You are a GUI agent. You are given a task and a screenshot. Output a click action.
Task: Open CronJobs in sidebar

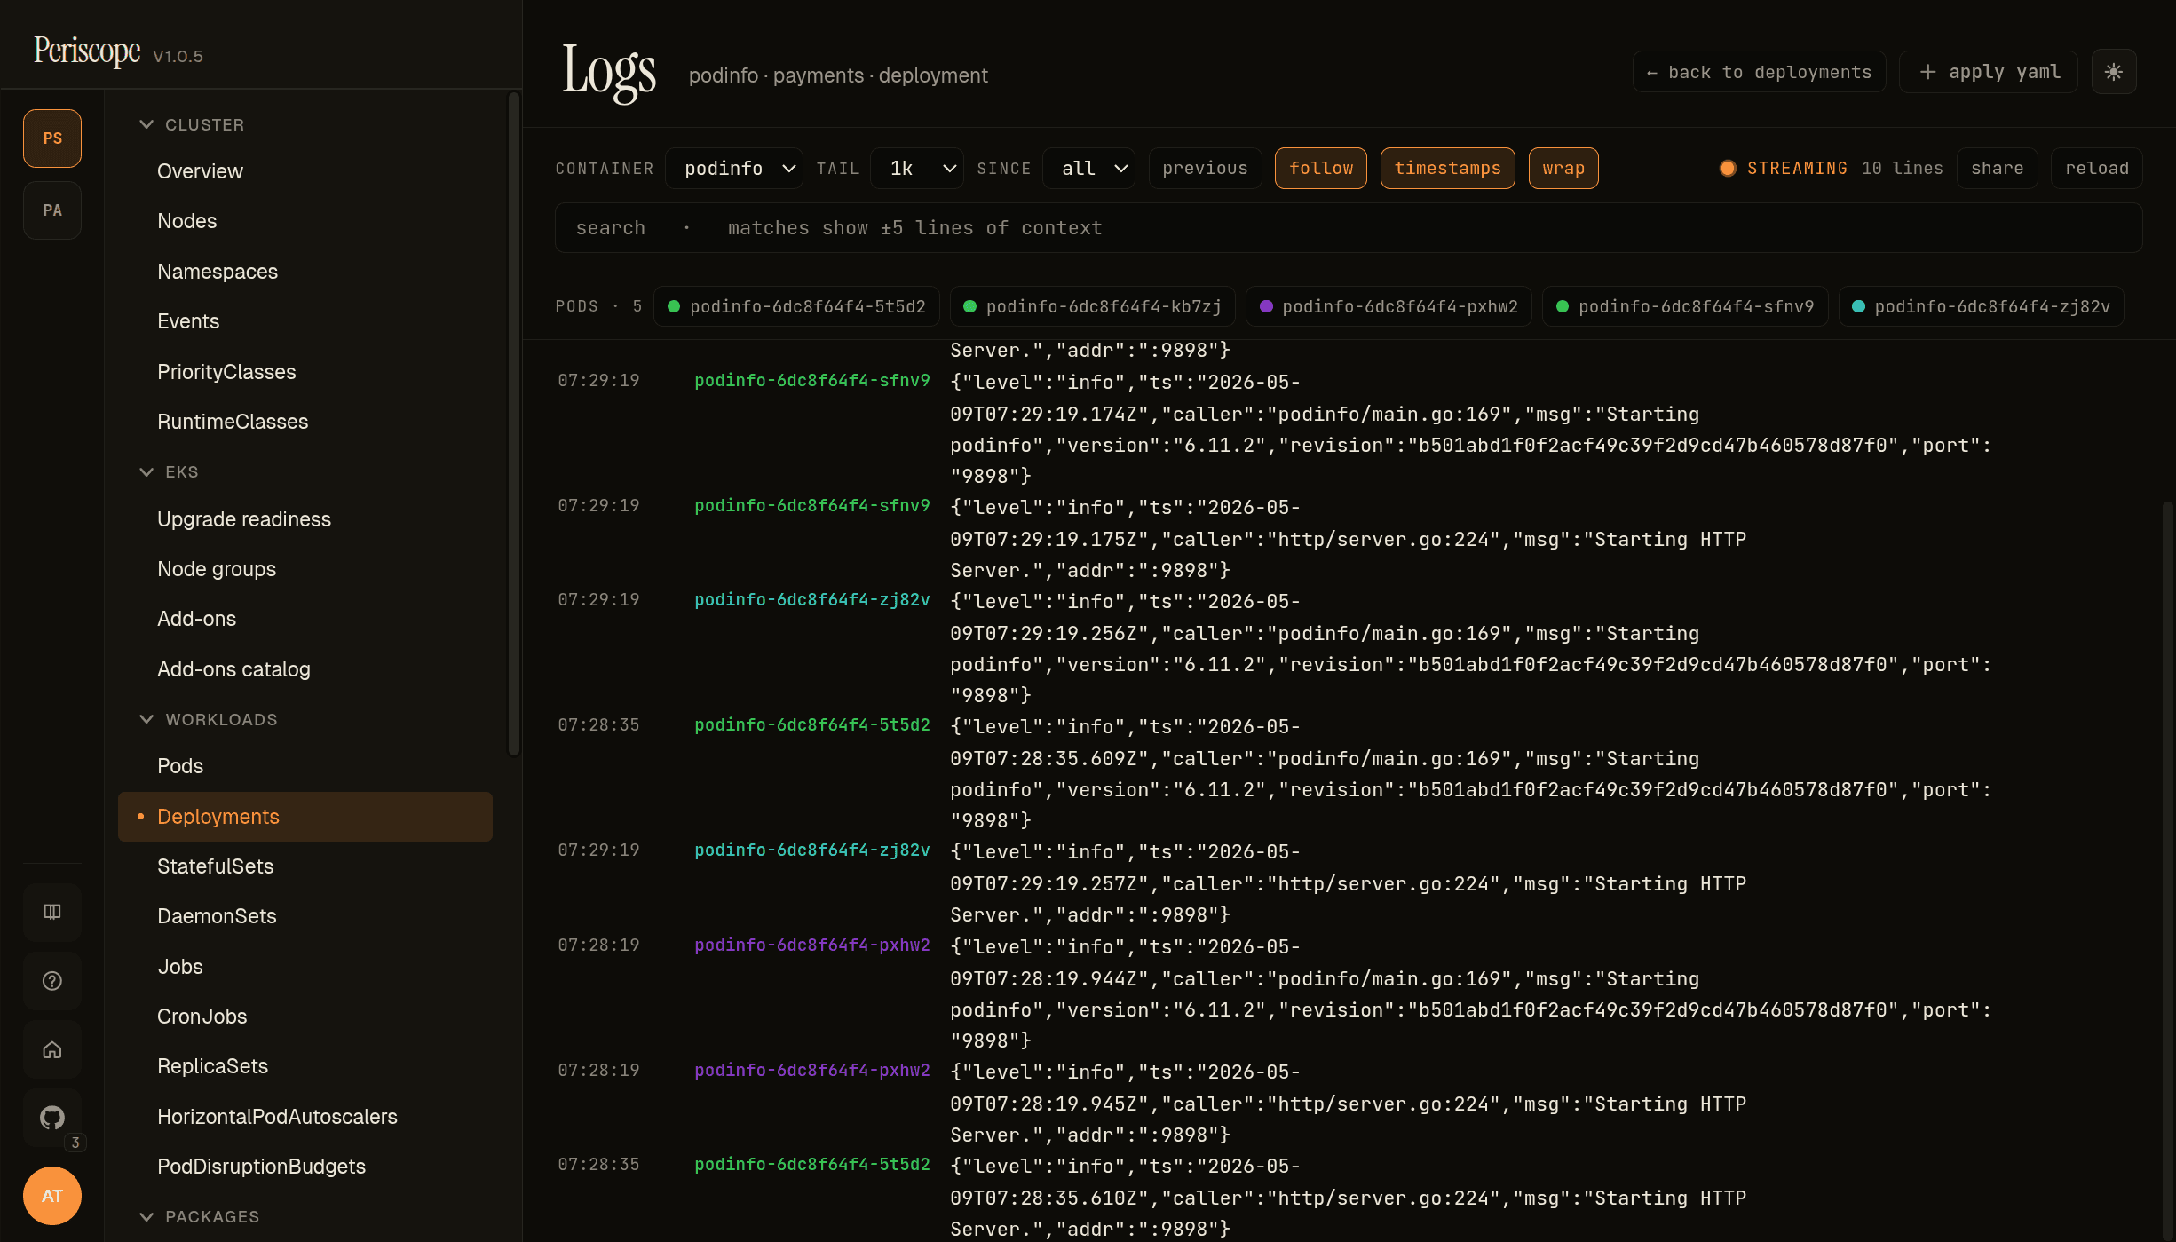point(305,1017)
